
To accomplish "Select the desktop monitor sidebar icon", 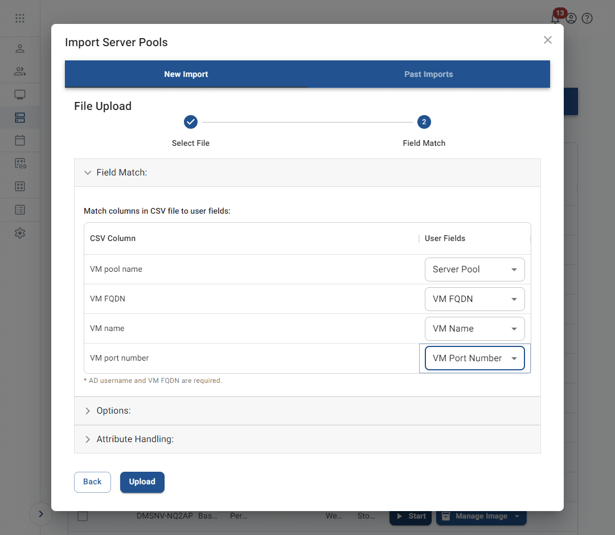I will [x=20, y=95].
